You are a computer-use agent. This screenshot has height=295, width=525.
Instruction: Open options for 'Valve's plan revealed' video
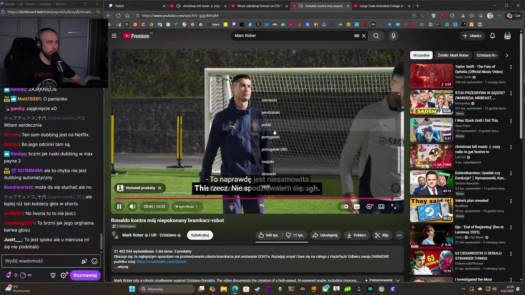[511, 201]
